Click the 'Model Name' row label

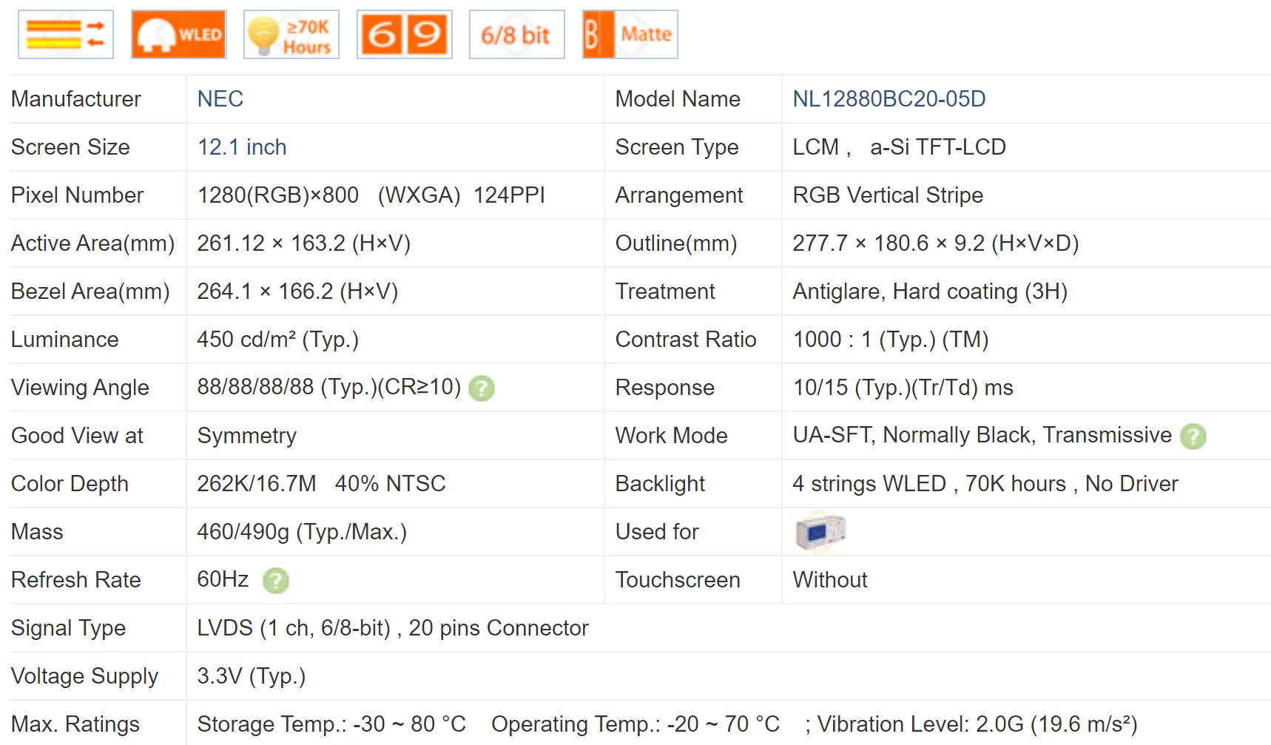[678, 99]
